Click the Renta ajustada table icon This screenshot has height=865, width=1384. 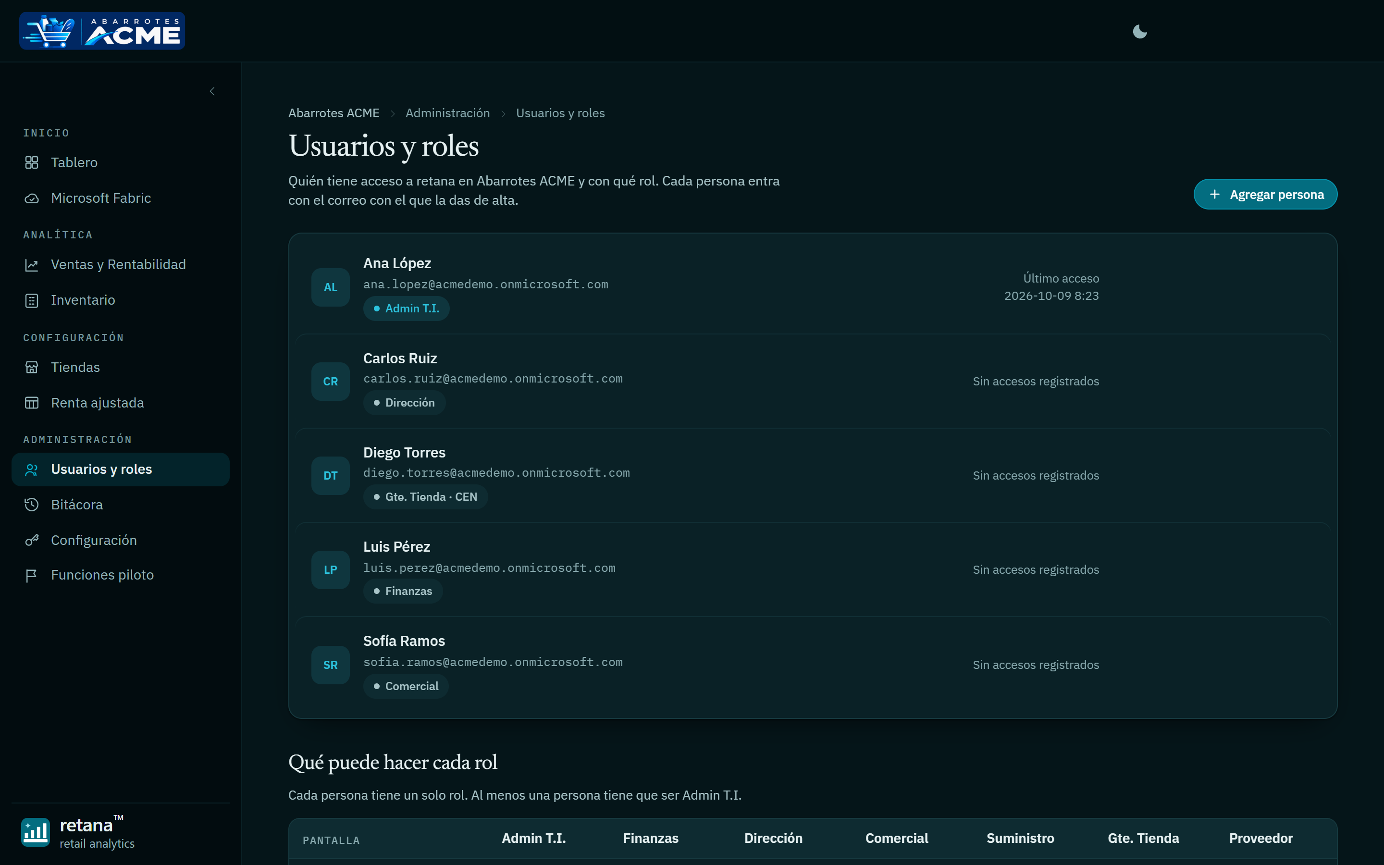(x=31, y=403)
